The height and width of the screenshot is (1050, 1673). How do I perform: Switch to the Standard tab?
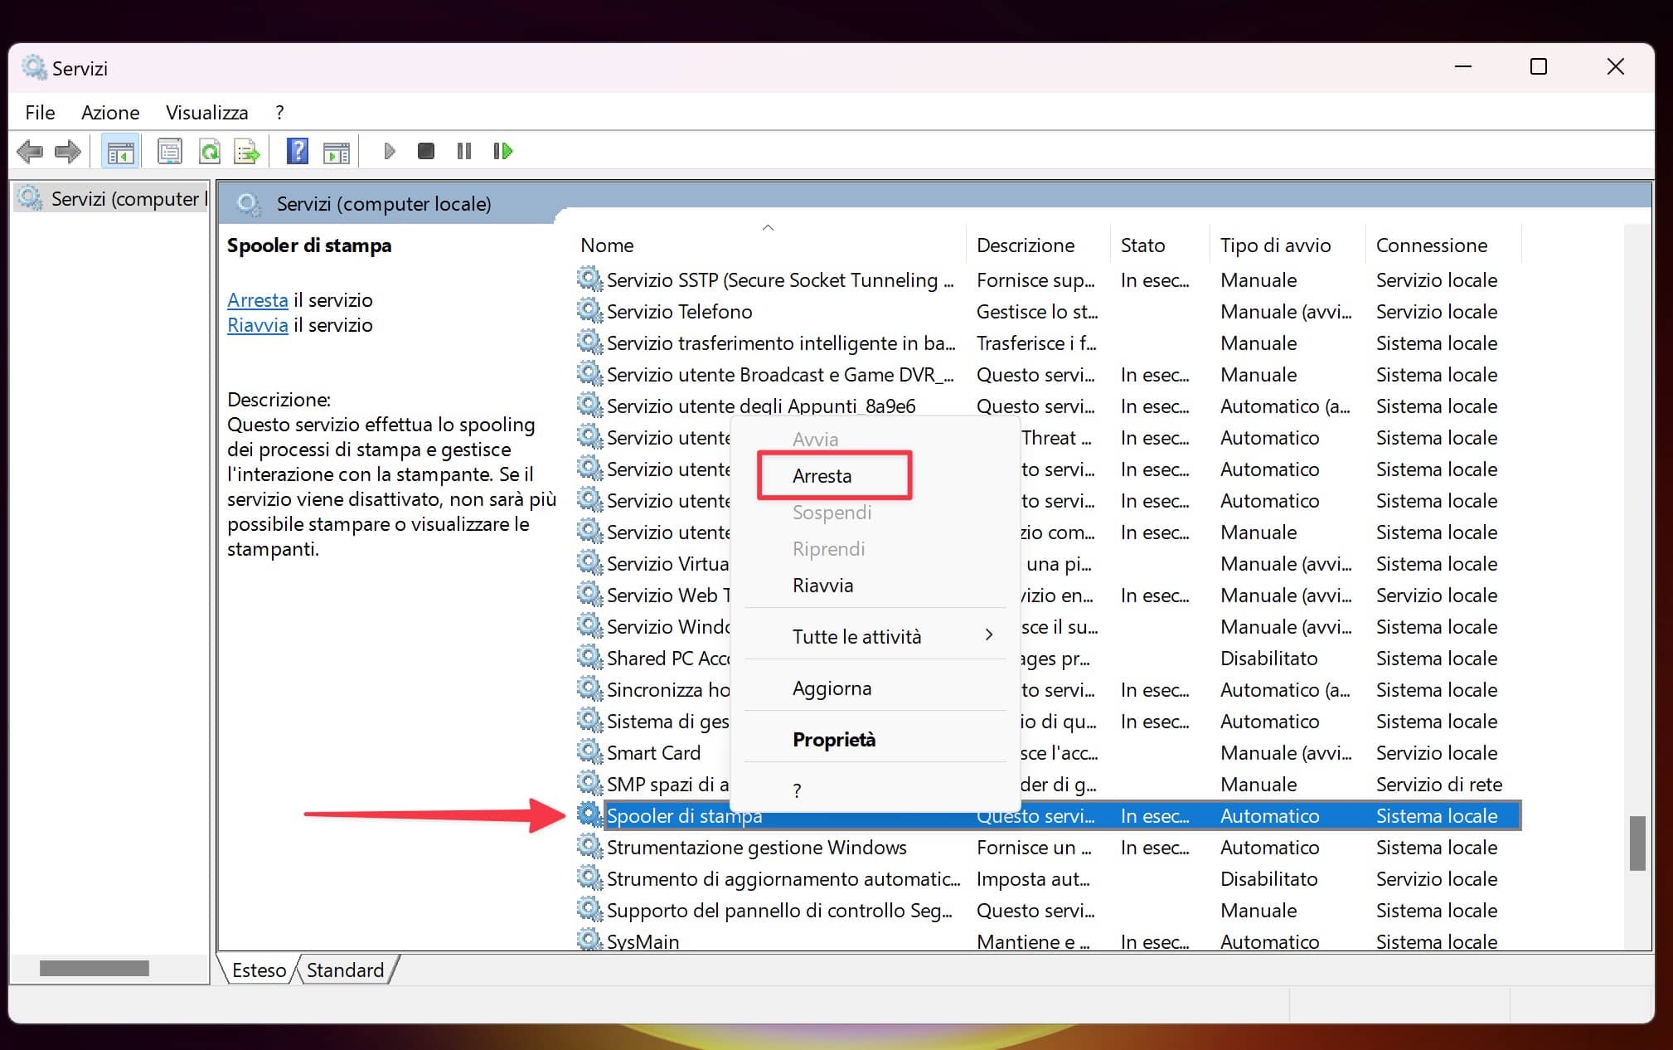pos(346,970)
